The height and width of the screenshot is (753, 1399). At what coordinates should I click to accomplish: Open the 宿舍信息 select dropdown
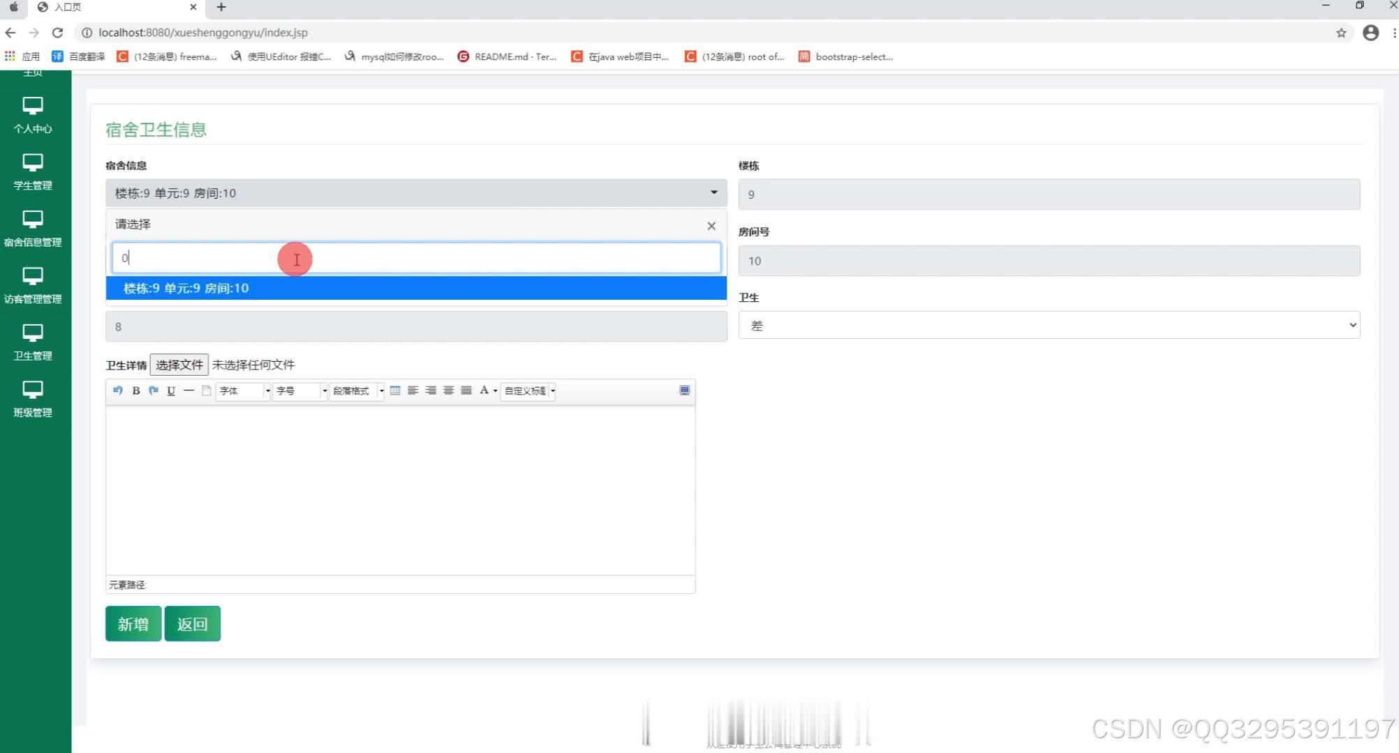coord(416,193)
